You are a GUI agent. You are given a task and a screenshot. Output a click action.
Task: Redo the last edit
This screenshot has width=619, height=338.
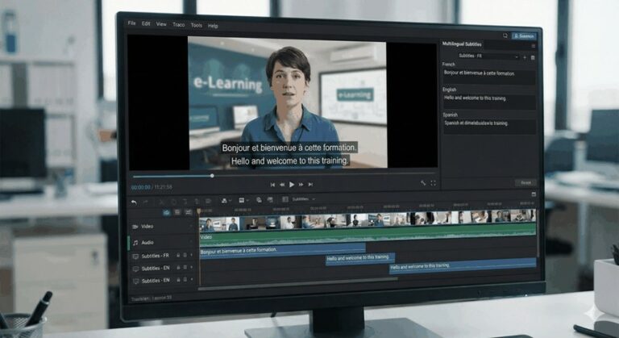coord(145,202)
